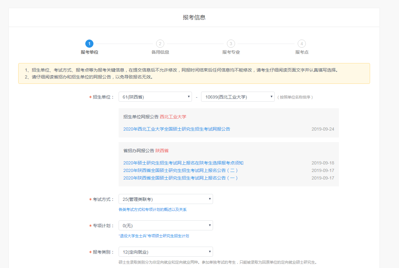Click the step 3 报考专业 circle indicator

click(x=231, y=44)
